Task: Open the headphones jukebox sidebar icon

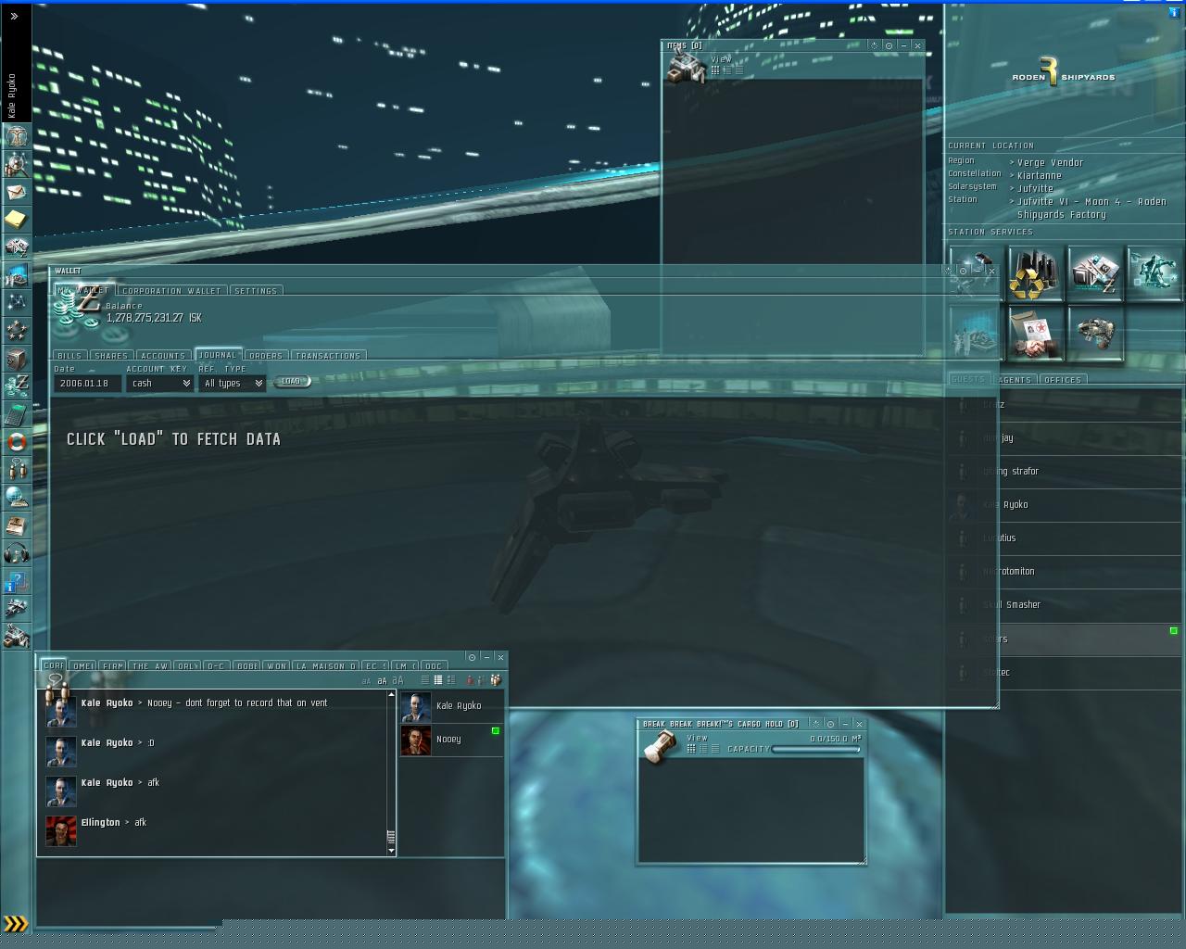Action: click(16, 553)
